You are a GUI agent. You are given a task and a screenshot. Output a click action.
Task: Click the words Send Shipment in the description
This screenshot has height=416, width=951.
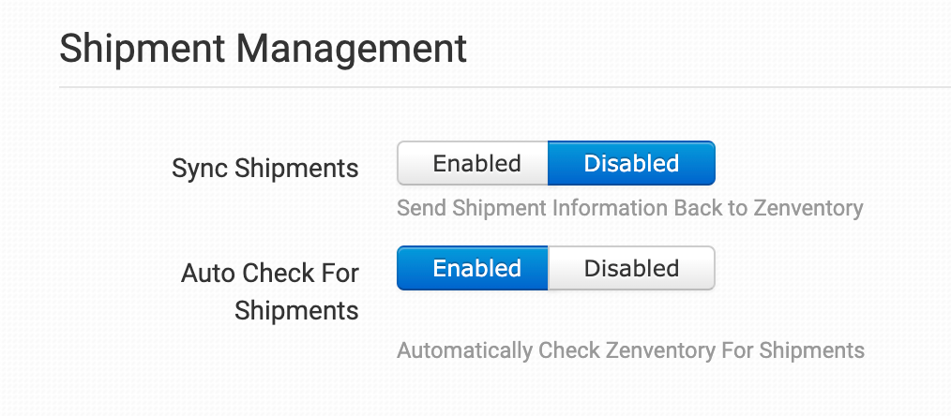[x=460, y=207]
